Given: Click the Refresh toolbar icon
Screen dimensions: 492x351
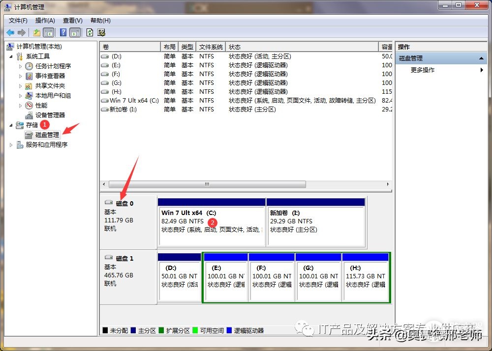Looking at the screenshot, I should [90, 32].
